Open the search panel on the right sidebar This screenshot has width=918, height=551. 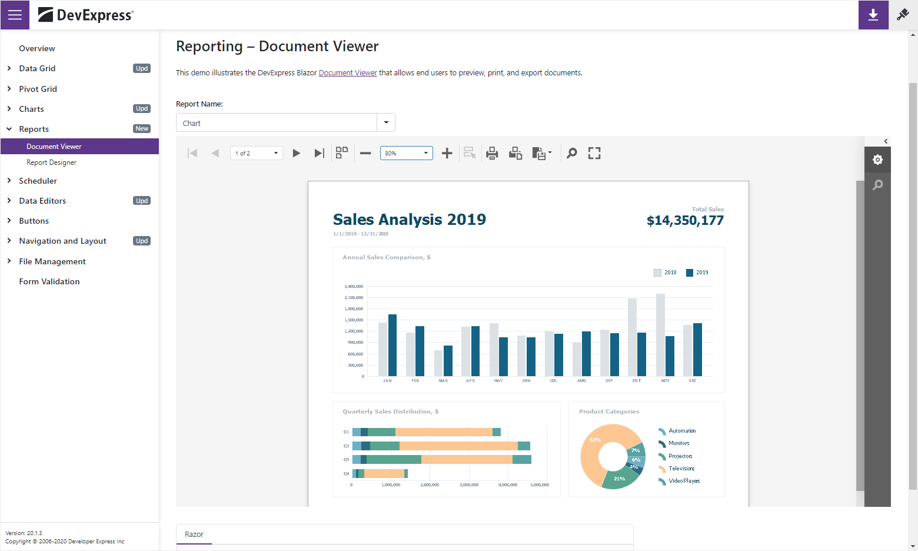877,185
